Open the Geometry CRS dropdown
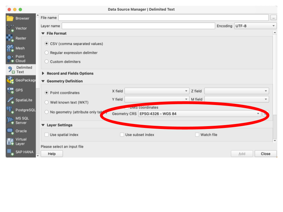283x212 pixels. (x=200, y=114)
